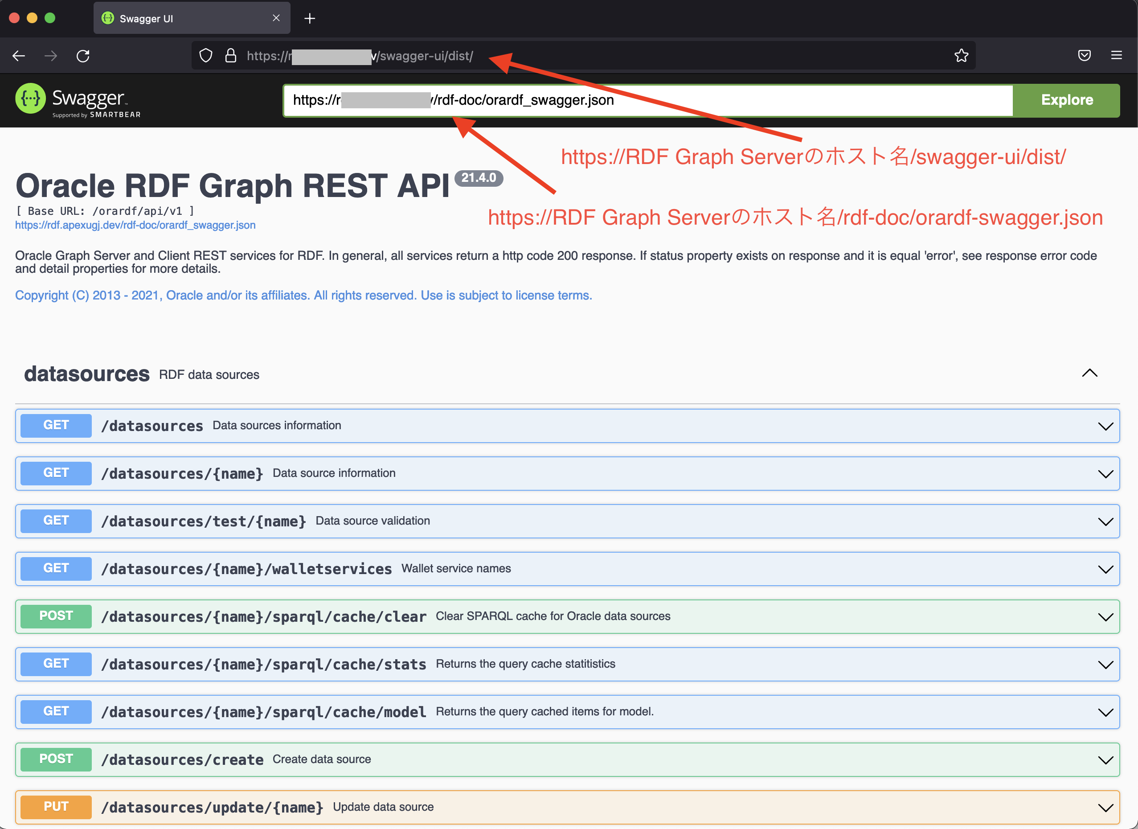
Task: Click the green Explore button
Action: tap(1067, 100)
